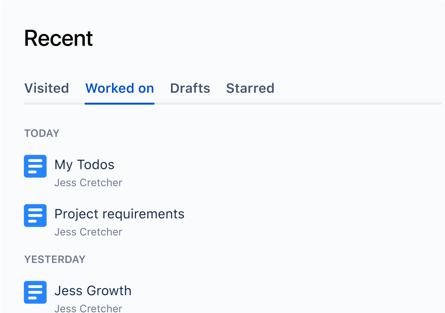This screenshot has height=313, width=445.
Task: Open the Drafts tab
Action: click(190, 88)
